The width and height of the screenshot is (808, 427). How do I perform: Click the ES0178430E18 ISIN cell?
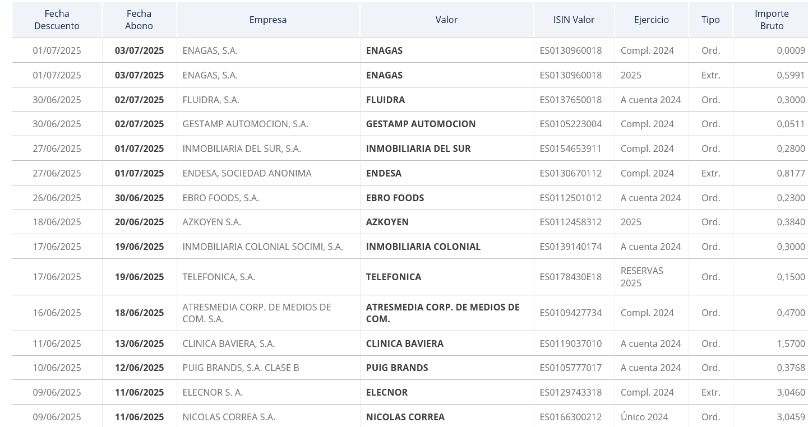(x=570, y=277)
